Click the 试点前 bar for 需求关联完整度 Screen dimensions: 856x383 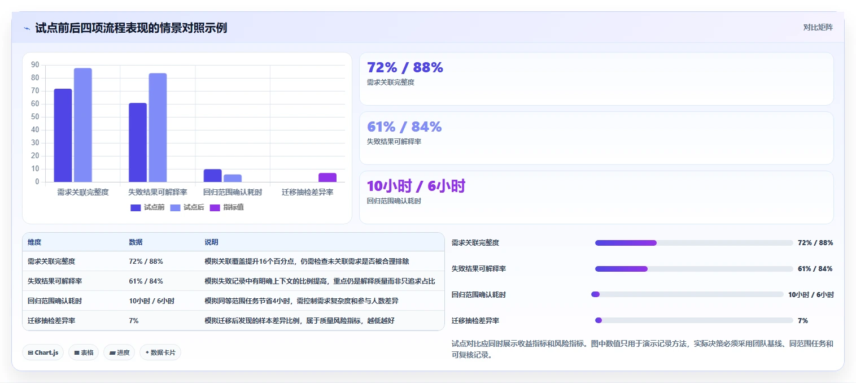(63, 136)
